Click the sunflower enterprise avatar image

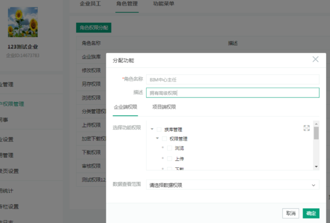point(23,22)
